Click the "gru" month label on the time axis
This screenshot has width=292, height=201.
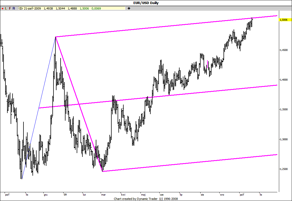tap(46, 195)
